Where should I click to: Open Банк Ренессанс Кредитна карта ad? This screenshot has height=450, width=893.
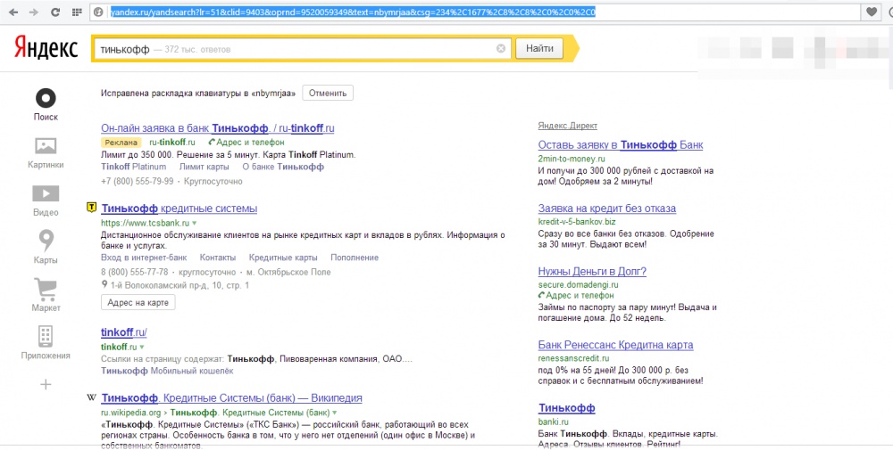[x=615, y=345]
